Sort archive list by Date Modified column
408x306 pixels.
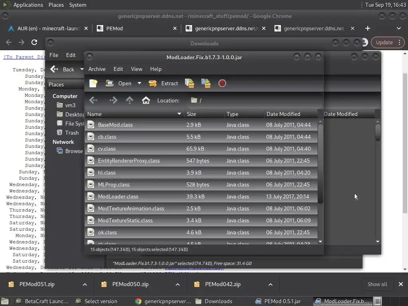(291, 114)
